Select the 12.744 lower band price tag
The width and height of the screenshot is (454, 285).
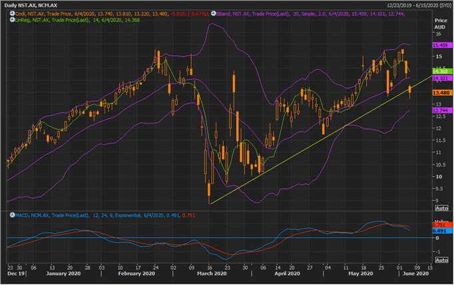(x=442, y=110)
